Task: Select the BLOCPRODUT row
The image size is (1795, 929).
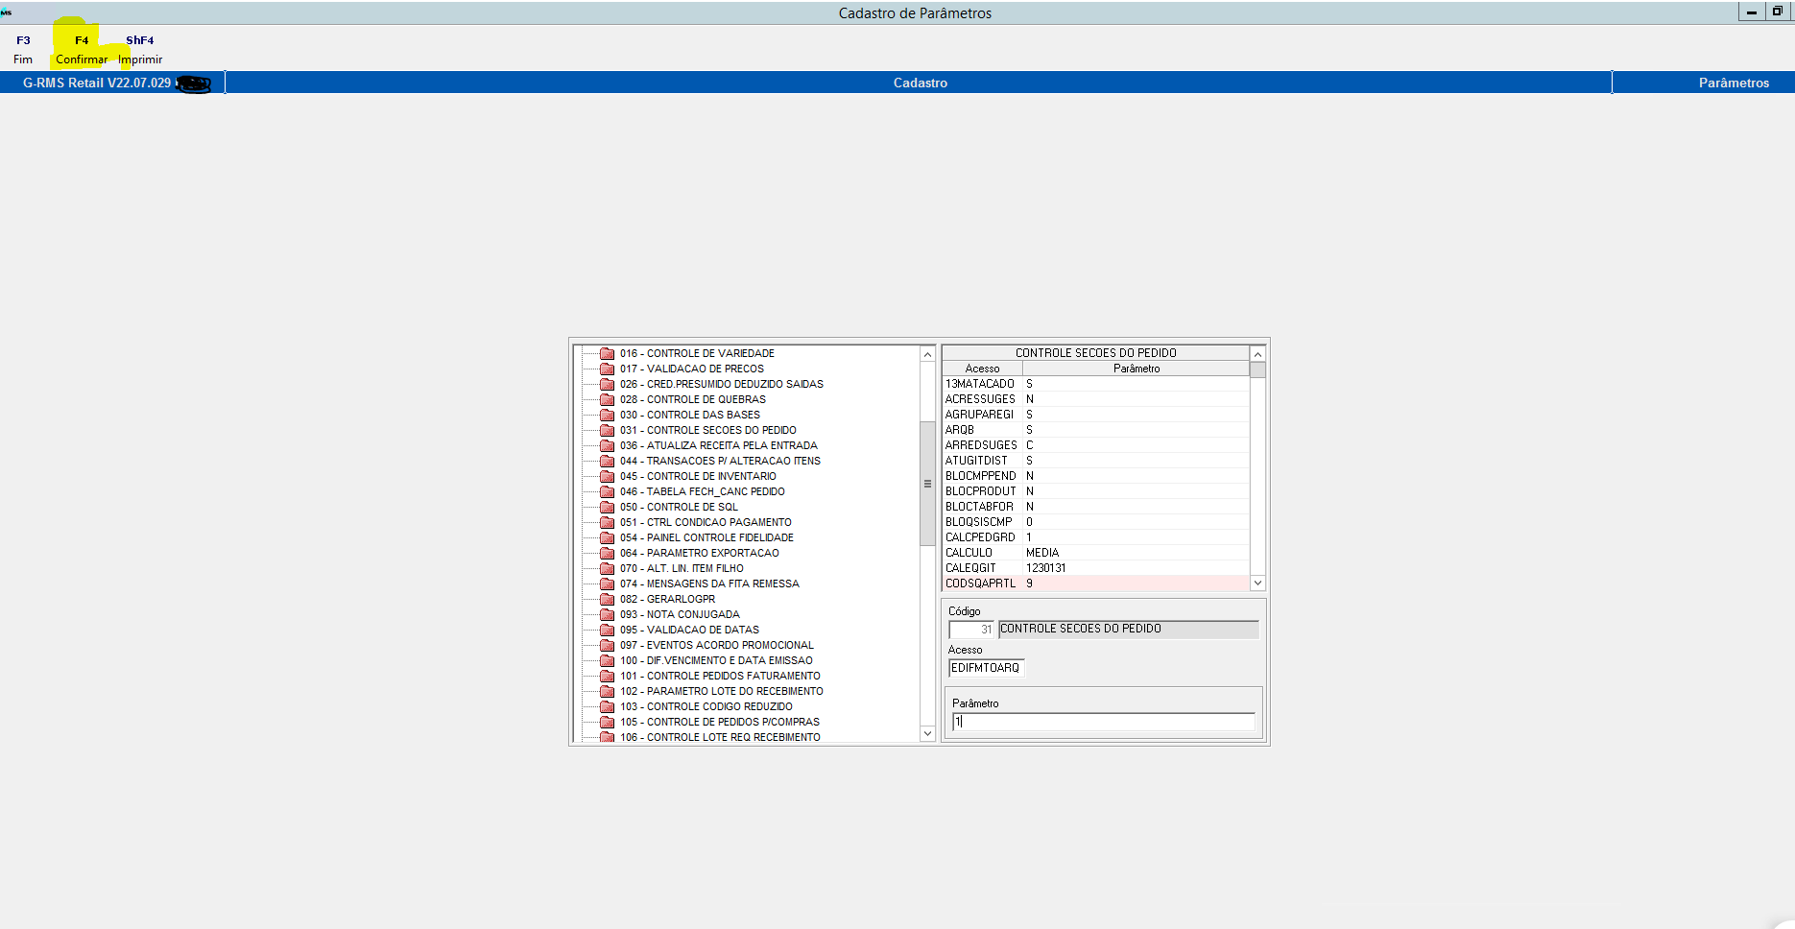Action: pos(1096,491)
